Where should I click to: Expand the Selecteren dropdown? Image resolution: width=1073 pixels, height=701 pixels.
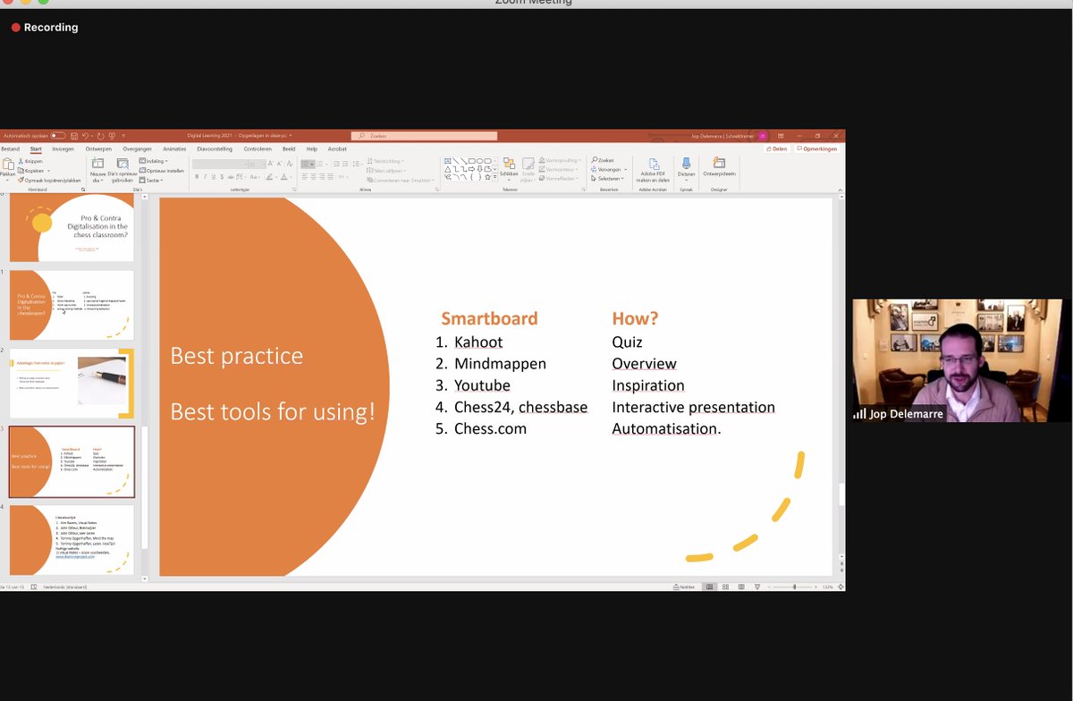tap(608, 178)
